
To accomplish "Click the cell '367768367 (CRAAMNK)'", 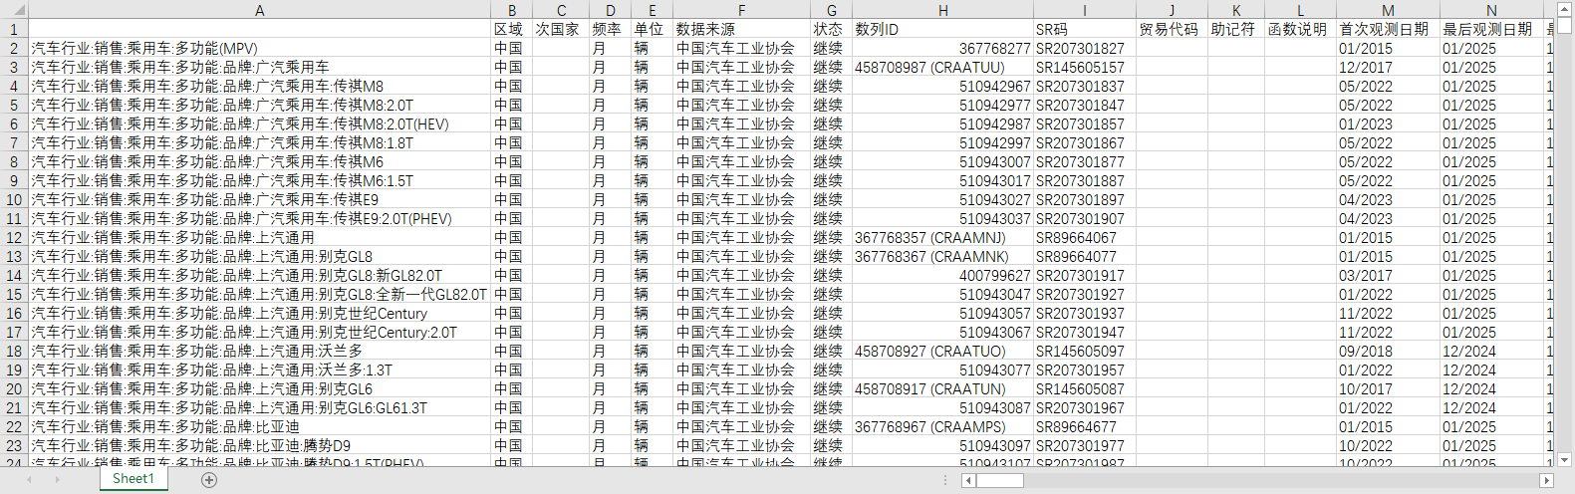I will (x=942, y=256).
